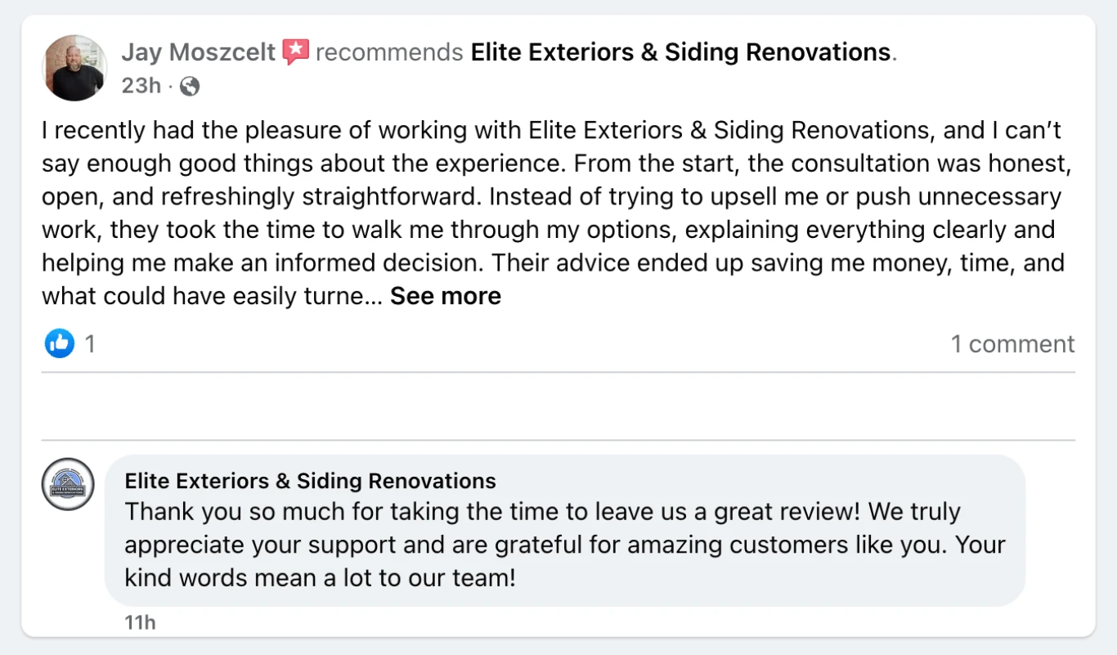Image resolution: width=1117 pixels, height=655 pixels.
Task: Click the word "recommends" in the post header
Action: [x=389, y=52]
